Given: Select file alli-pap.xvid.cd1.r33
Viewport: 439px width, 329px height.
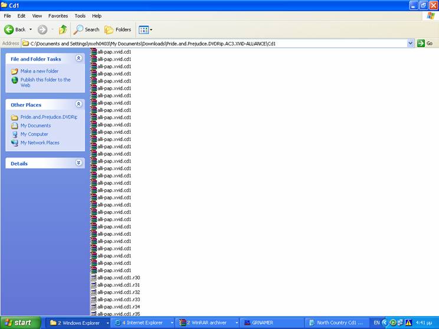Looking at the screenshot, I should pyautogui.click(x=119, y=300).
